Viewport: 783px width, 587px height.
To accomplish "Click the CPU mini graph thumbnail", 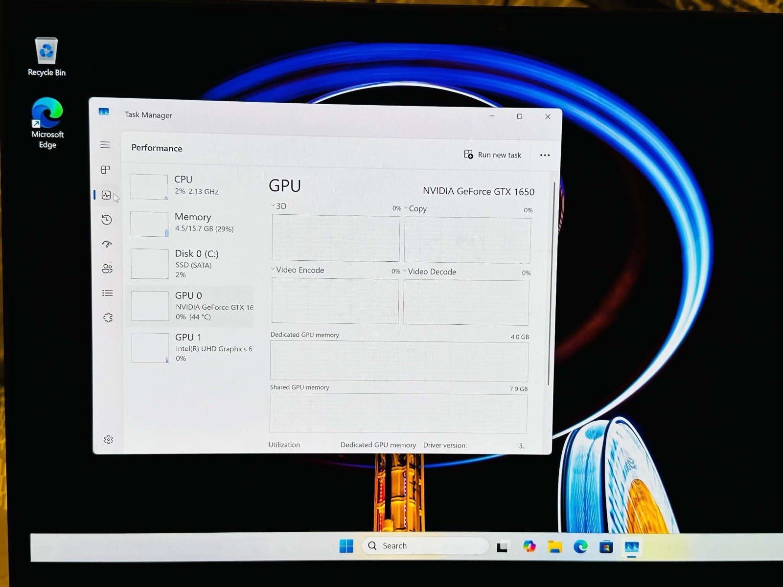I will [149, 186].
